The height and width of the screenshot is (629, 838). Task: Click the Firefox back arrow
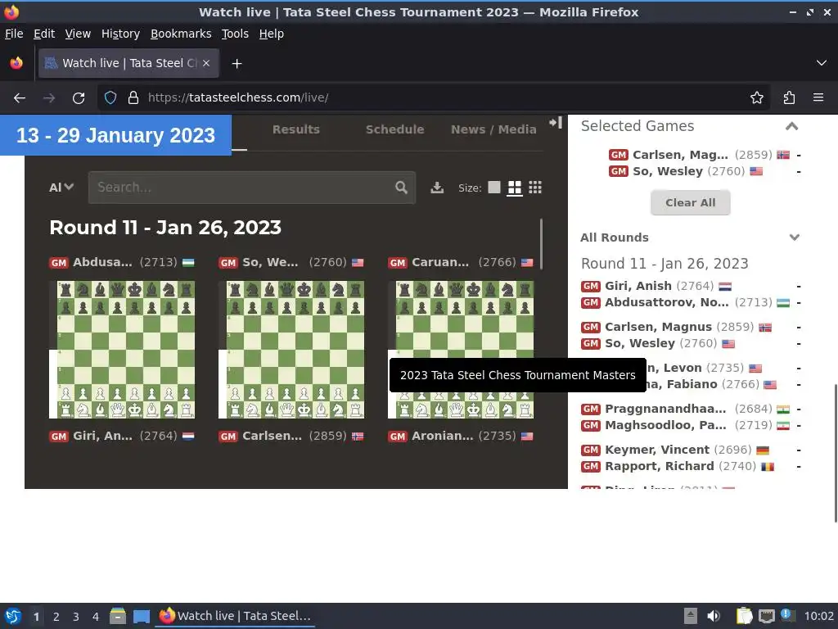20,98
